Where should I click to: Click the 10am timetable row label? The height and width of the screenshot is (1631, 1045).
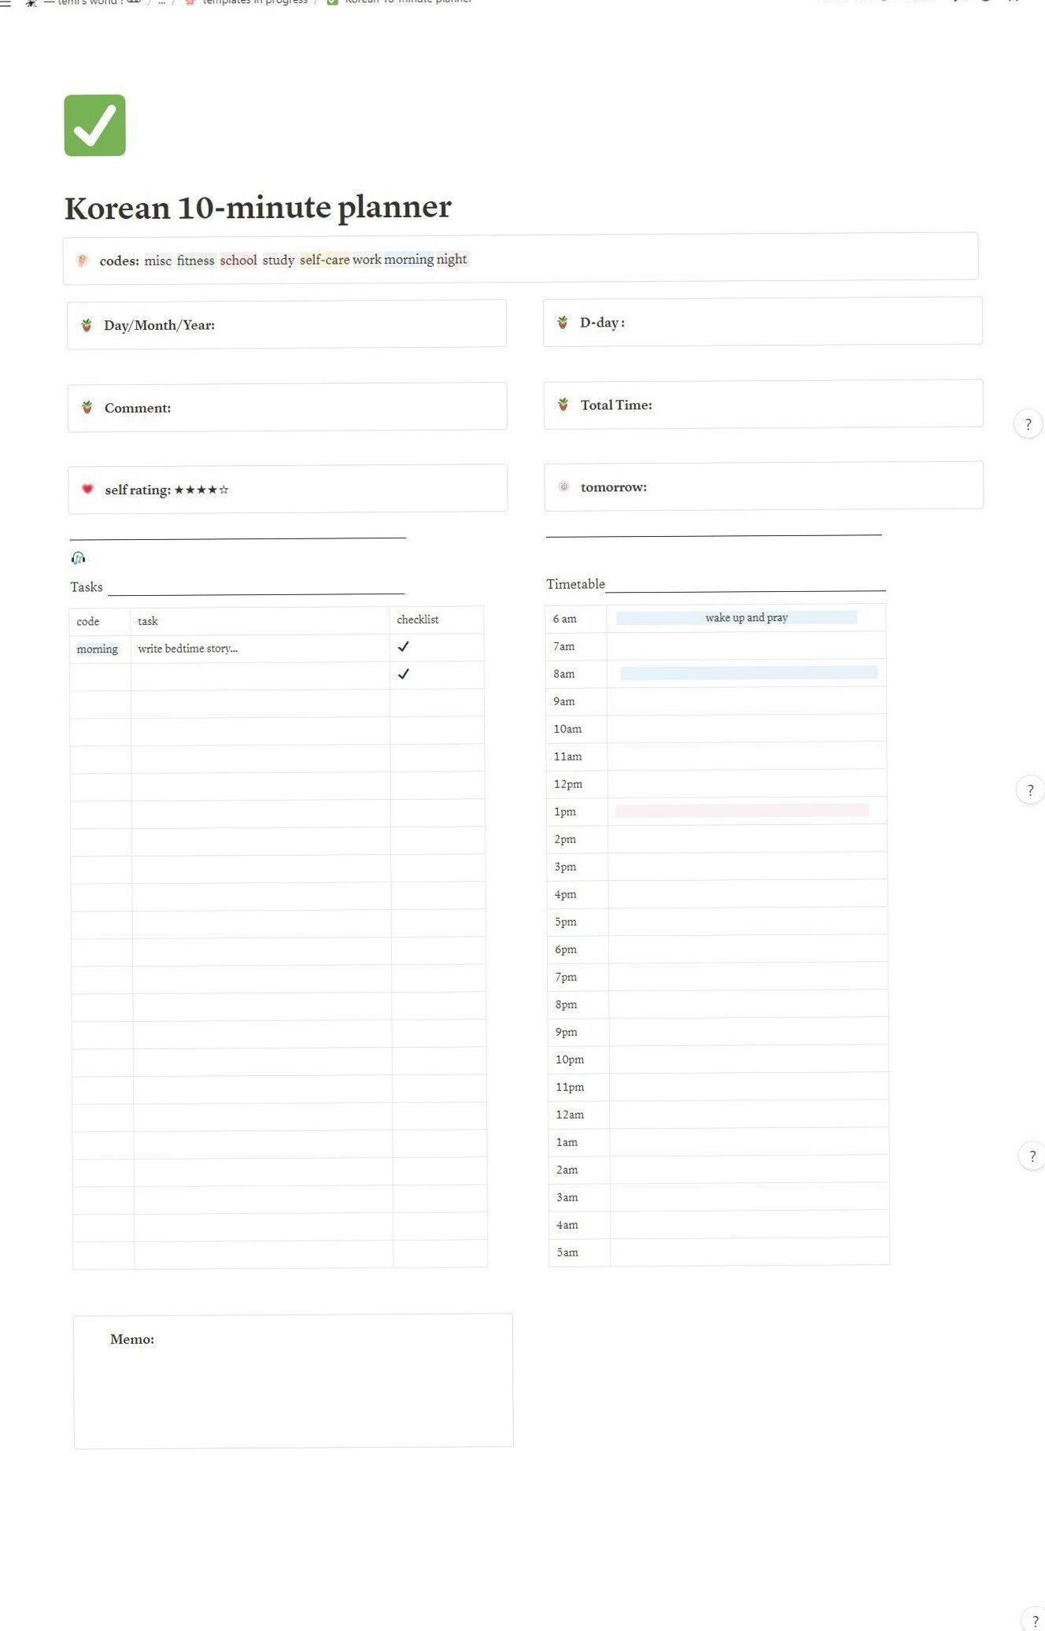[x=567, y=729]
